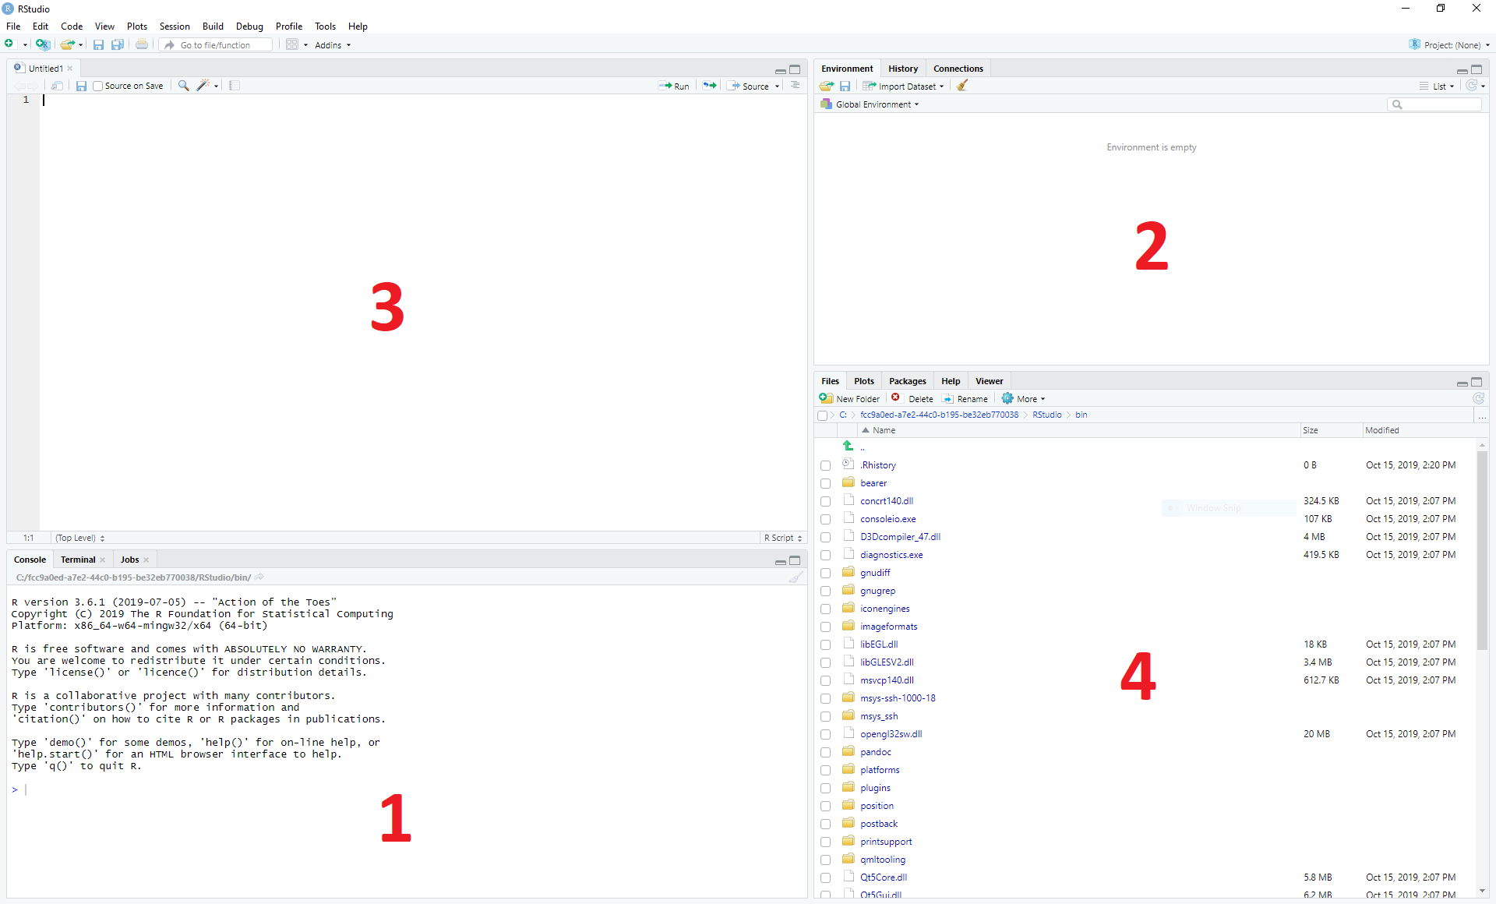Open the Source button dropdown arrow
This screenshot has height=904, width=1496.
[x=777, y=87]
